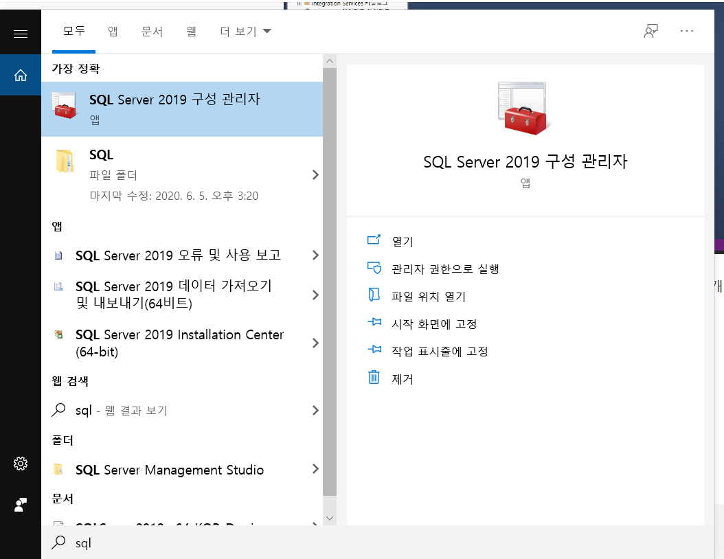This screenshot has height=559, width=724.
Task: Open SQL Server Management Studio folder result
Action: (182, 470)
